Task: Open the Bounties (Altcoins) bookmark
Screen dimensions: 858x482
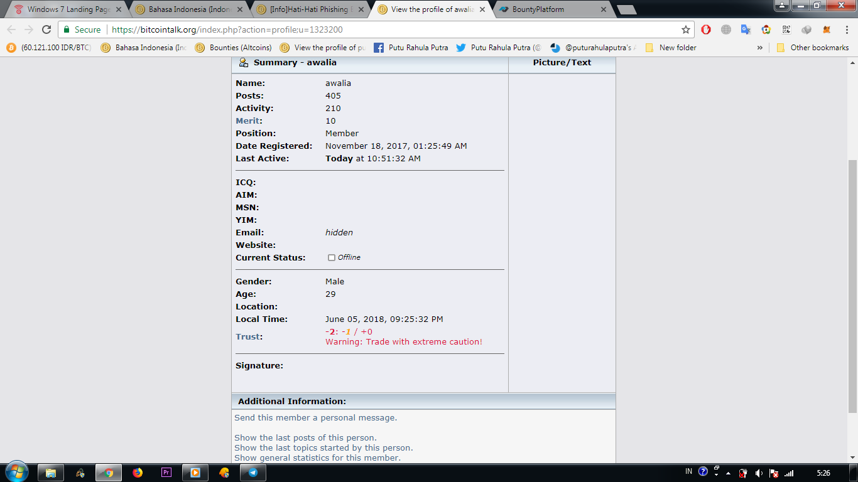Action: coord(233,48)
